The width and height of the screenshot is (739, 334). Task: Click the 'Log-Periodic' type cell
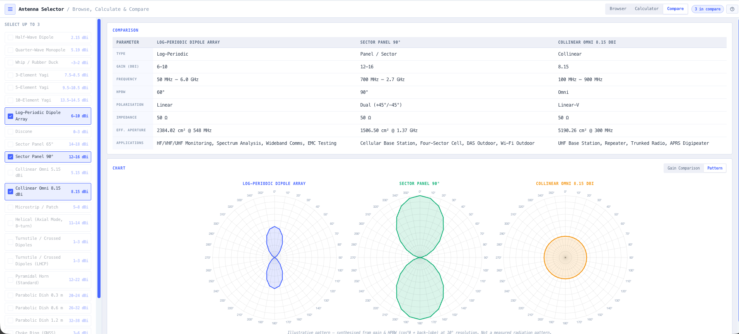172,54
